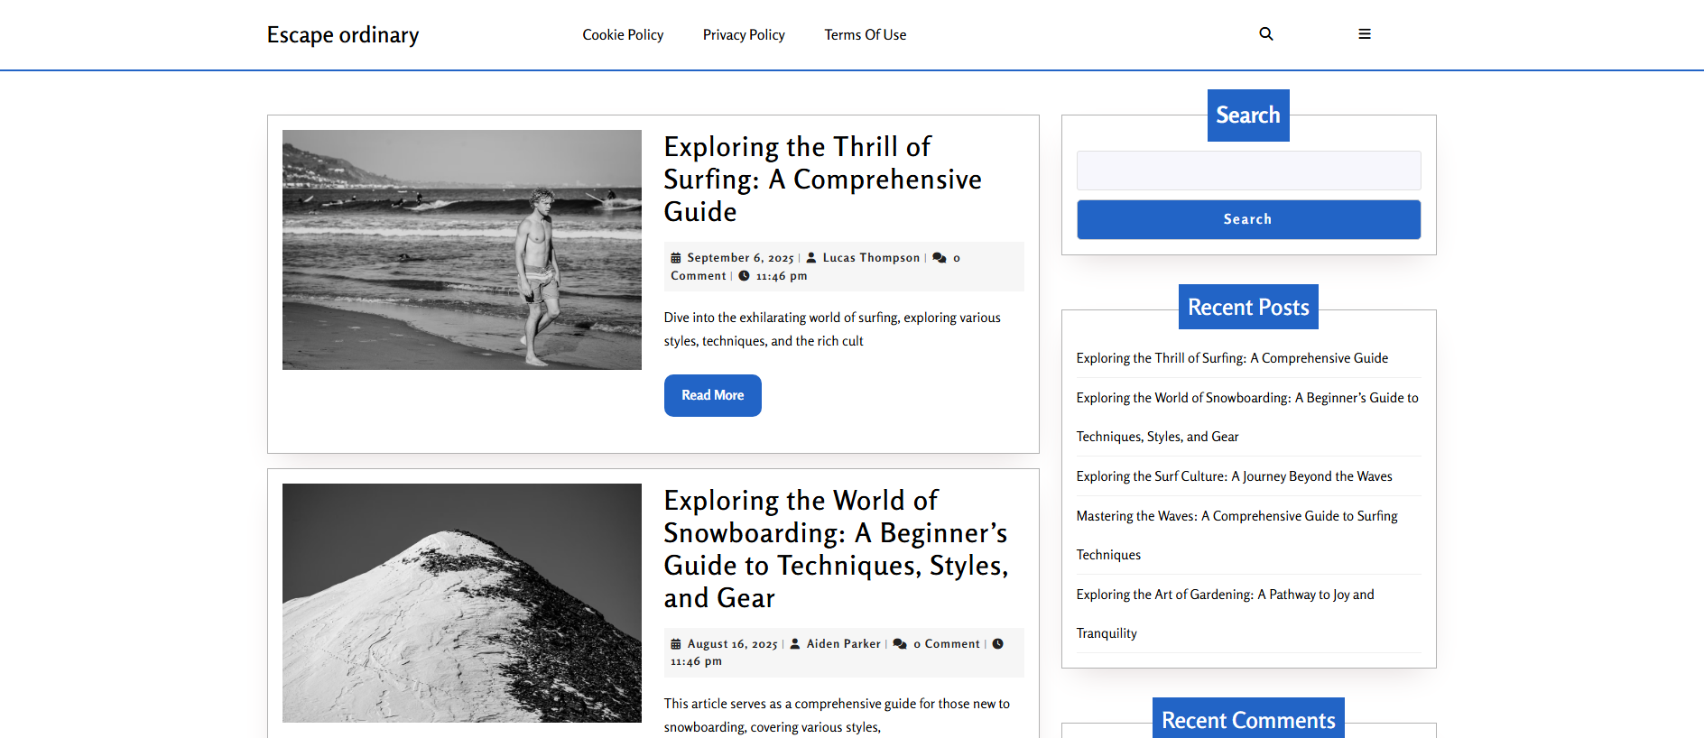
Task: Click the snowboarding post excerpt text
Action: click(x=837, y=715)
